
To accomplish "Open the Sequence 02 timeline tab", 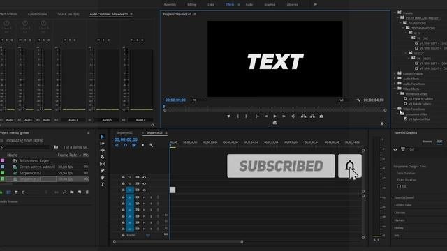I will [x=124, y=132].
